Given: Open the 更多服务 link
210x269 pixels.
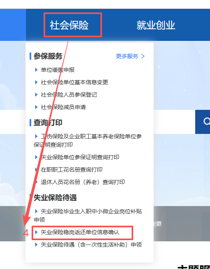Looking at the screenshot, I should pyautogui.click(x=127, y=56).
